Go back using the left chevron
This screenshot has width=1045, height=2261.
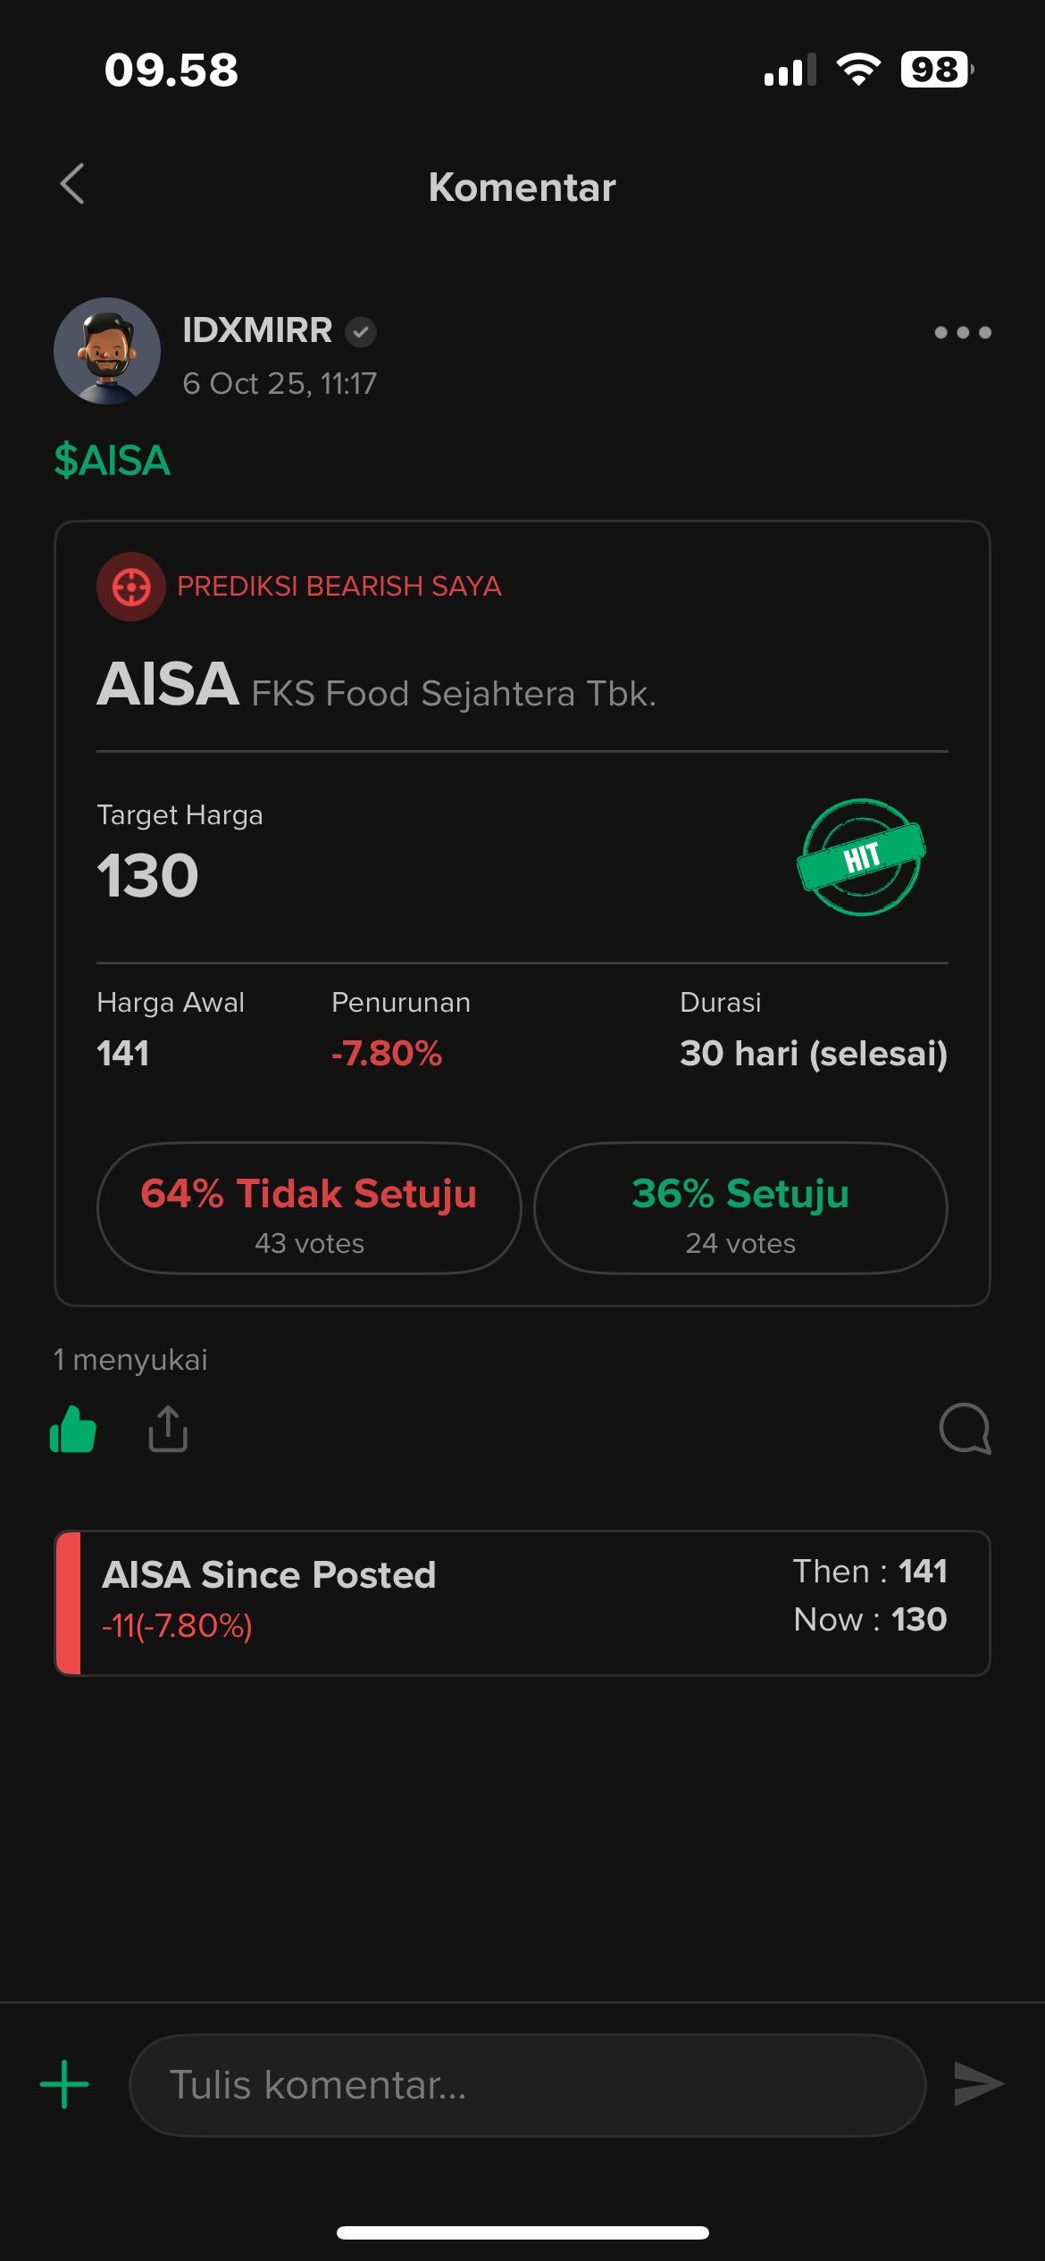72,185
